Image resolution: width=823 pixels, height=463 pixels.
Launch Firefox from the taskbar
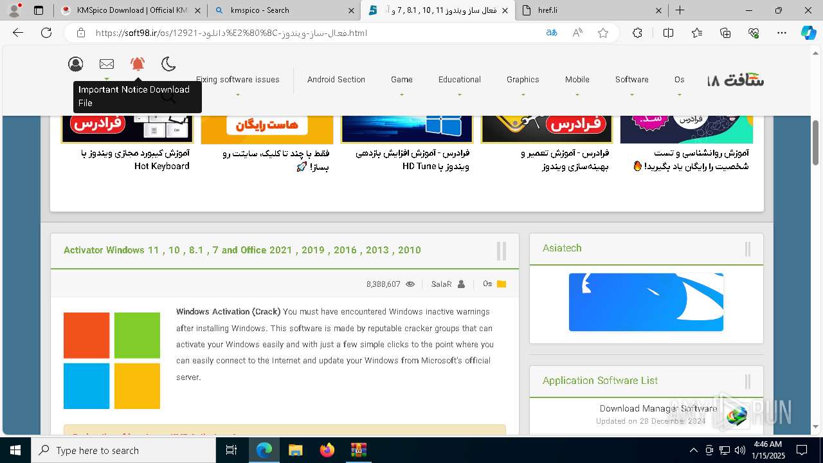327,450
